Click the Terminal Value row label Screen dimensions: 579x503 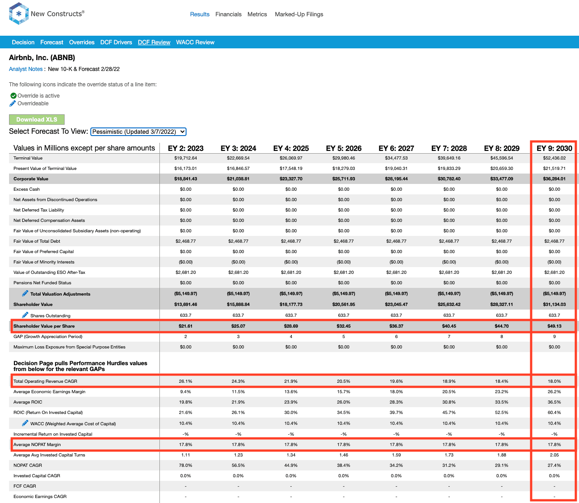(28, 158)
